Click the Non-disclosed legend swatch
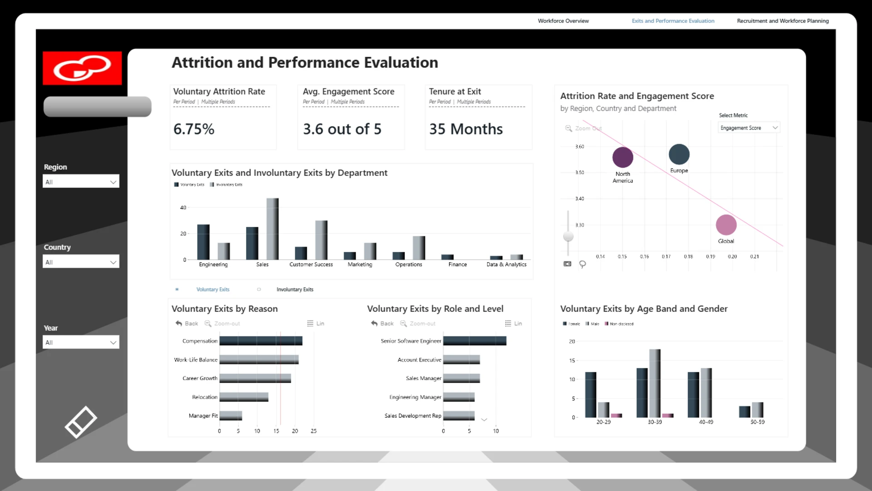The width and height of the screenshot is (872, 491). (x=606, y=324)
